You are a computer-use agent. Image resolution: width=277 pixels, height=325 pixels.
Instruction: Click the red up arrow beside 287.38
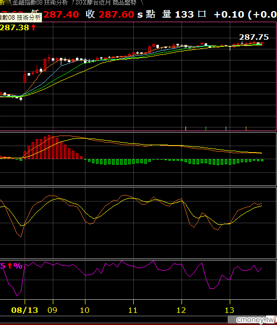coord(33,27)
